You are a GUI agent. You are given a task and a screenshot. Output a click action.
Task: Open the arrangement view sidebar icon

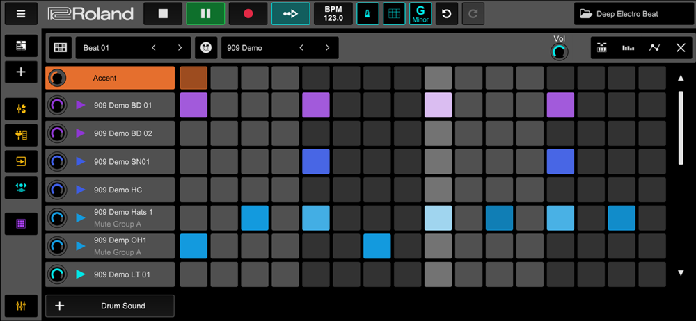(x=21, y=46)
